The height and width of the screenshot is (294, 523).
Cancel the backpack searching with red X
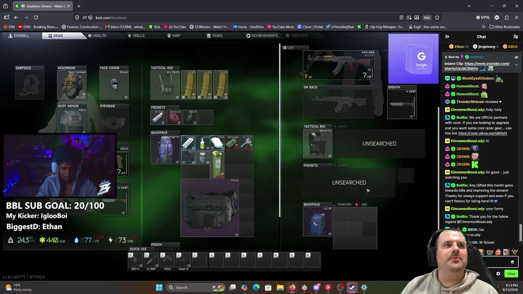(356, 204)
